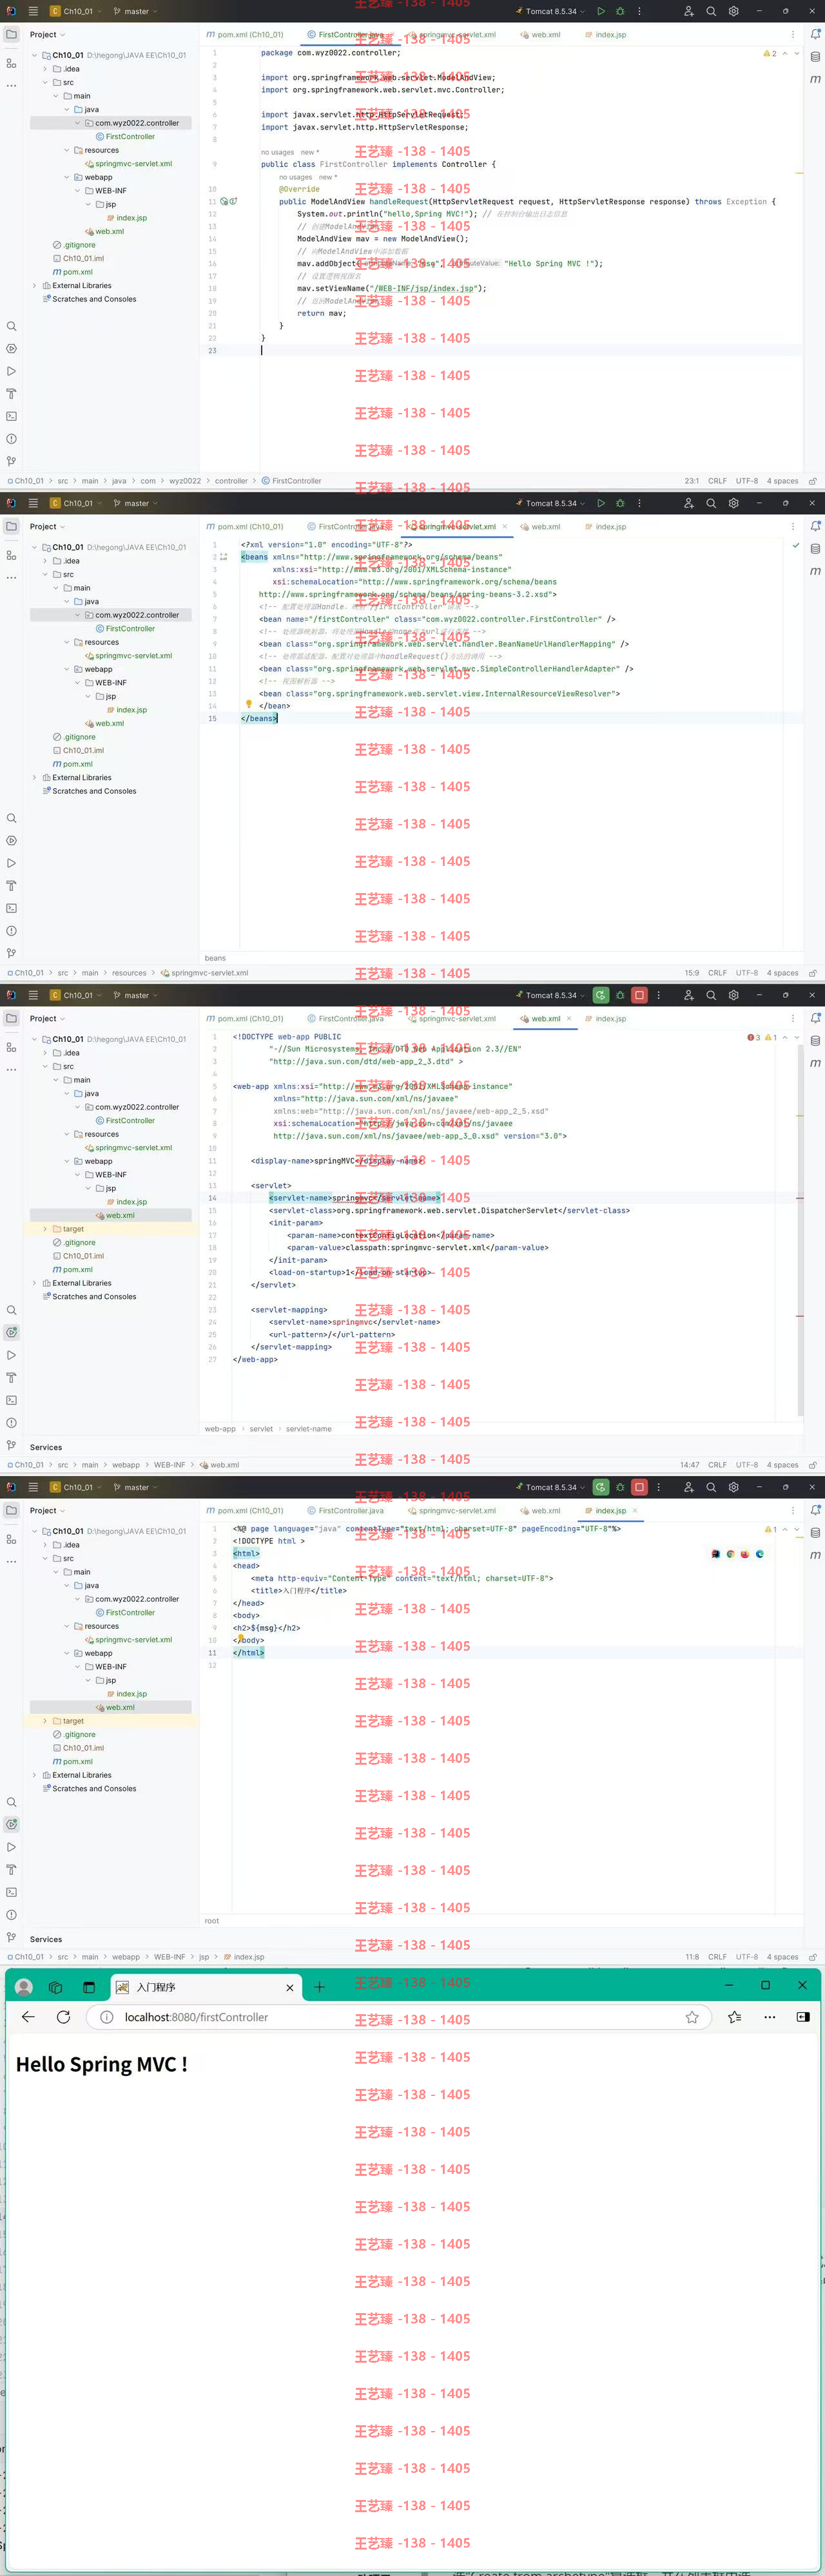This screenshot has height=2576, width=825.
Task: Go back in the browser window
Action: (x=28, y=2017)
